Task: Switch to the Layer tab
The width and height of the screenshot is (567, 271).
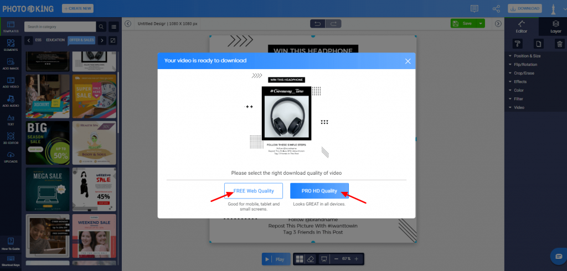Action: 556,27
